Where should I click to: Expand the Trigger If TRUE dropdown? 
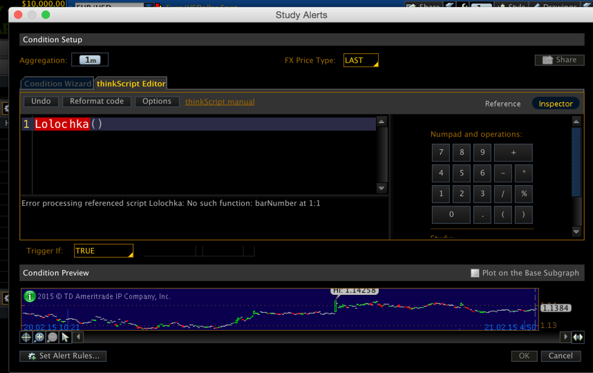103,251
